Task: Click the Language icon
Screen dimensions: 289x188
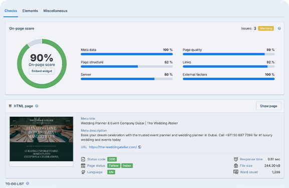Action: 83,172
